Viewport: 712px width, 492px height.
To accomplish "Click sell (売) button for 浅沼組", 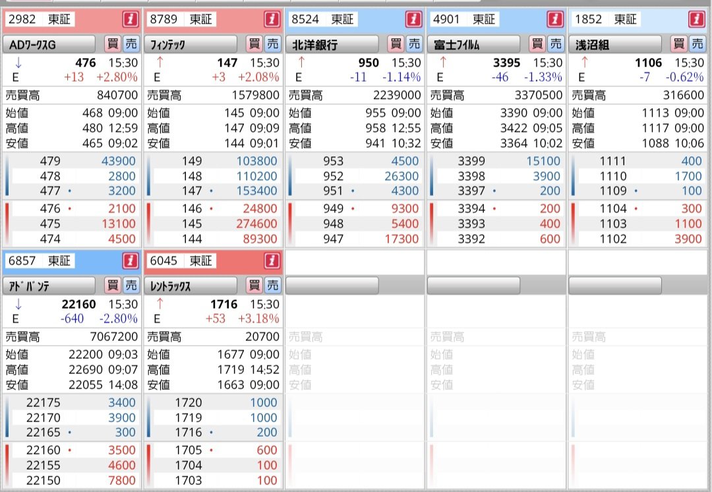I will pos(698,44).
